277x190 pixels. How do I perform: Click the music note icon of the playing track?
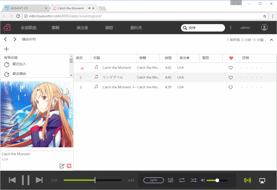coord(96,67)
